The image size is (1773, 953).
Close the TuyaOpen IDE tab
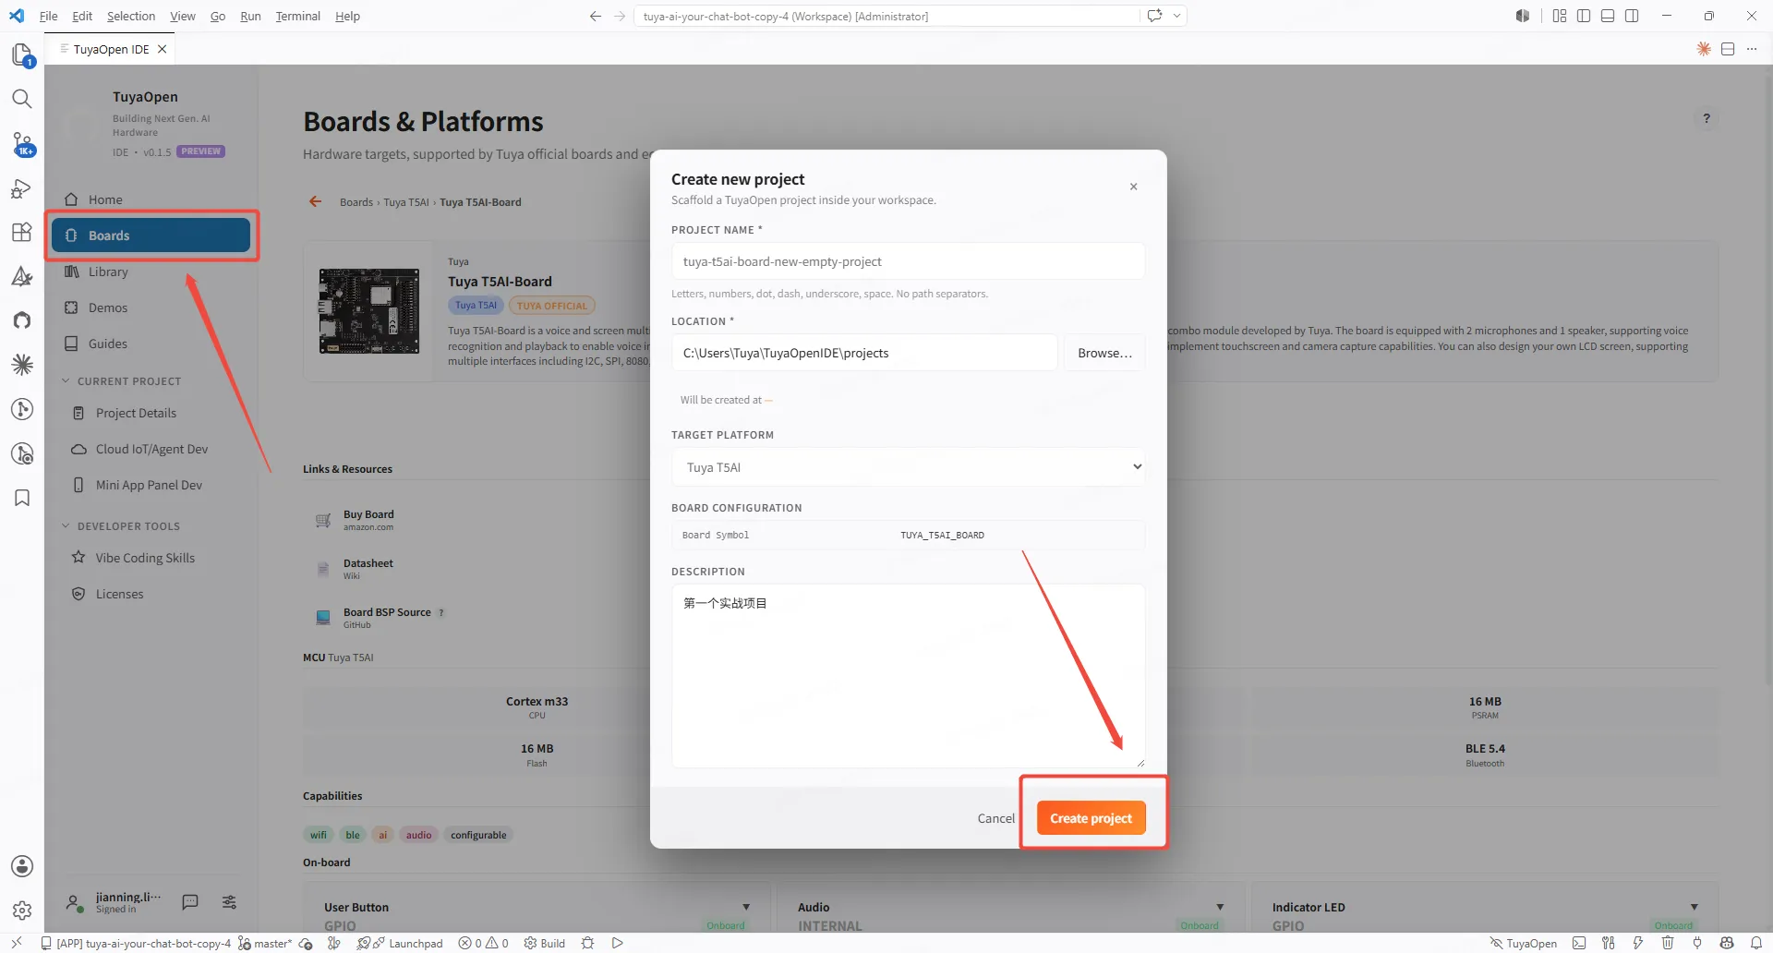(163, 49)
